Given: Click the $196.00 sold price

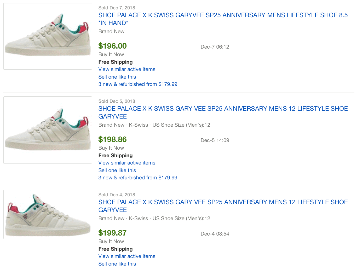Looking at the screenshot, I should [x=112, y=46].
